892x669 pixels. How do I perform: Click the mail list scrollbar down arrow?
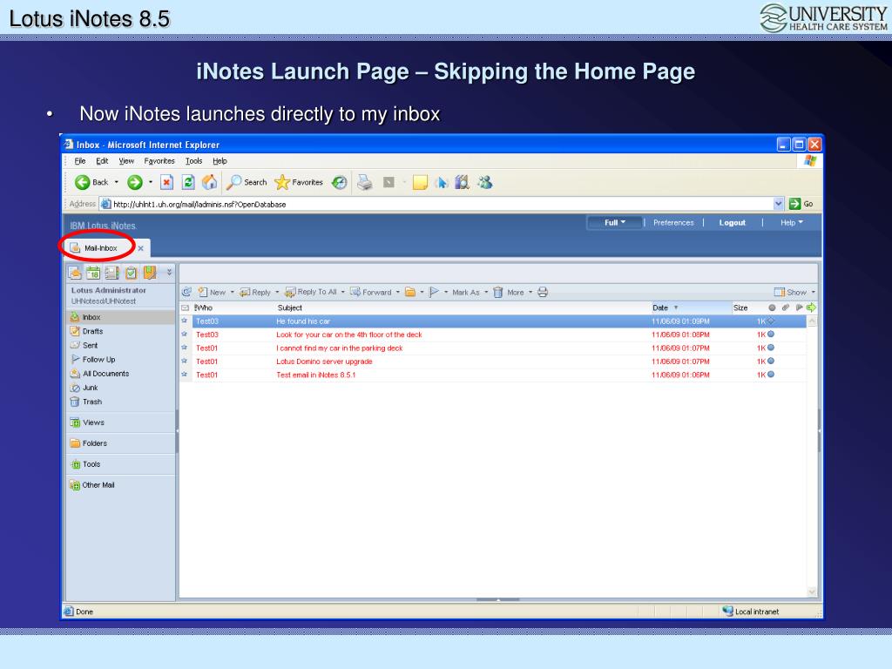point(813,591)
